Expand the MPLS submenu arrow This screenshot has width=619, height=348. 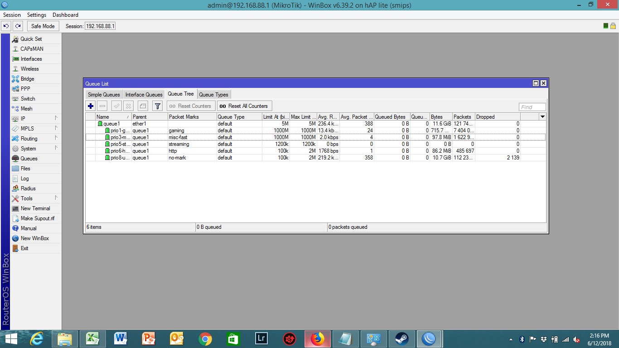point(56,128)
